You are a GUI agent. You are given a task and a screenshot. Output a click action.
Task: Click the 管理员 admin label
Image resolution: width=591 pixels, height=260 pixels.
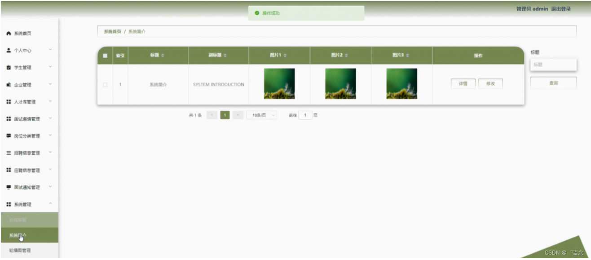(x=532, y=9)
